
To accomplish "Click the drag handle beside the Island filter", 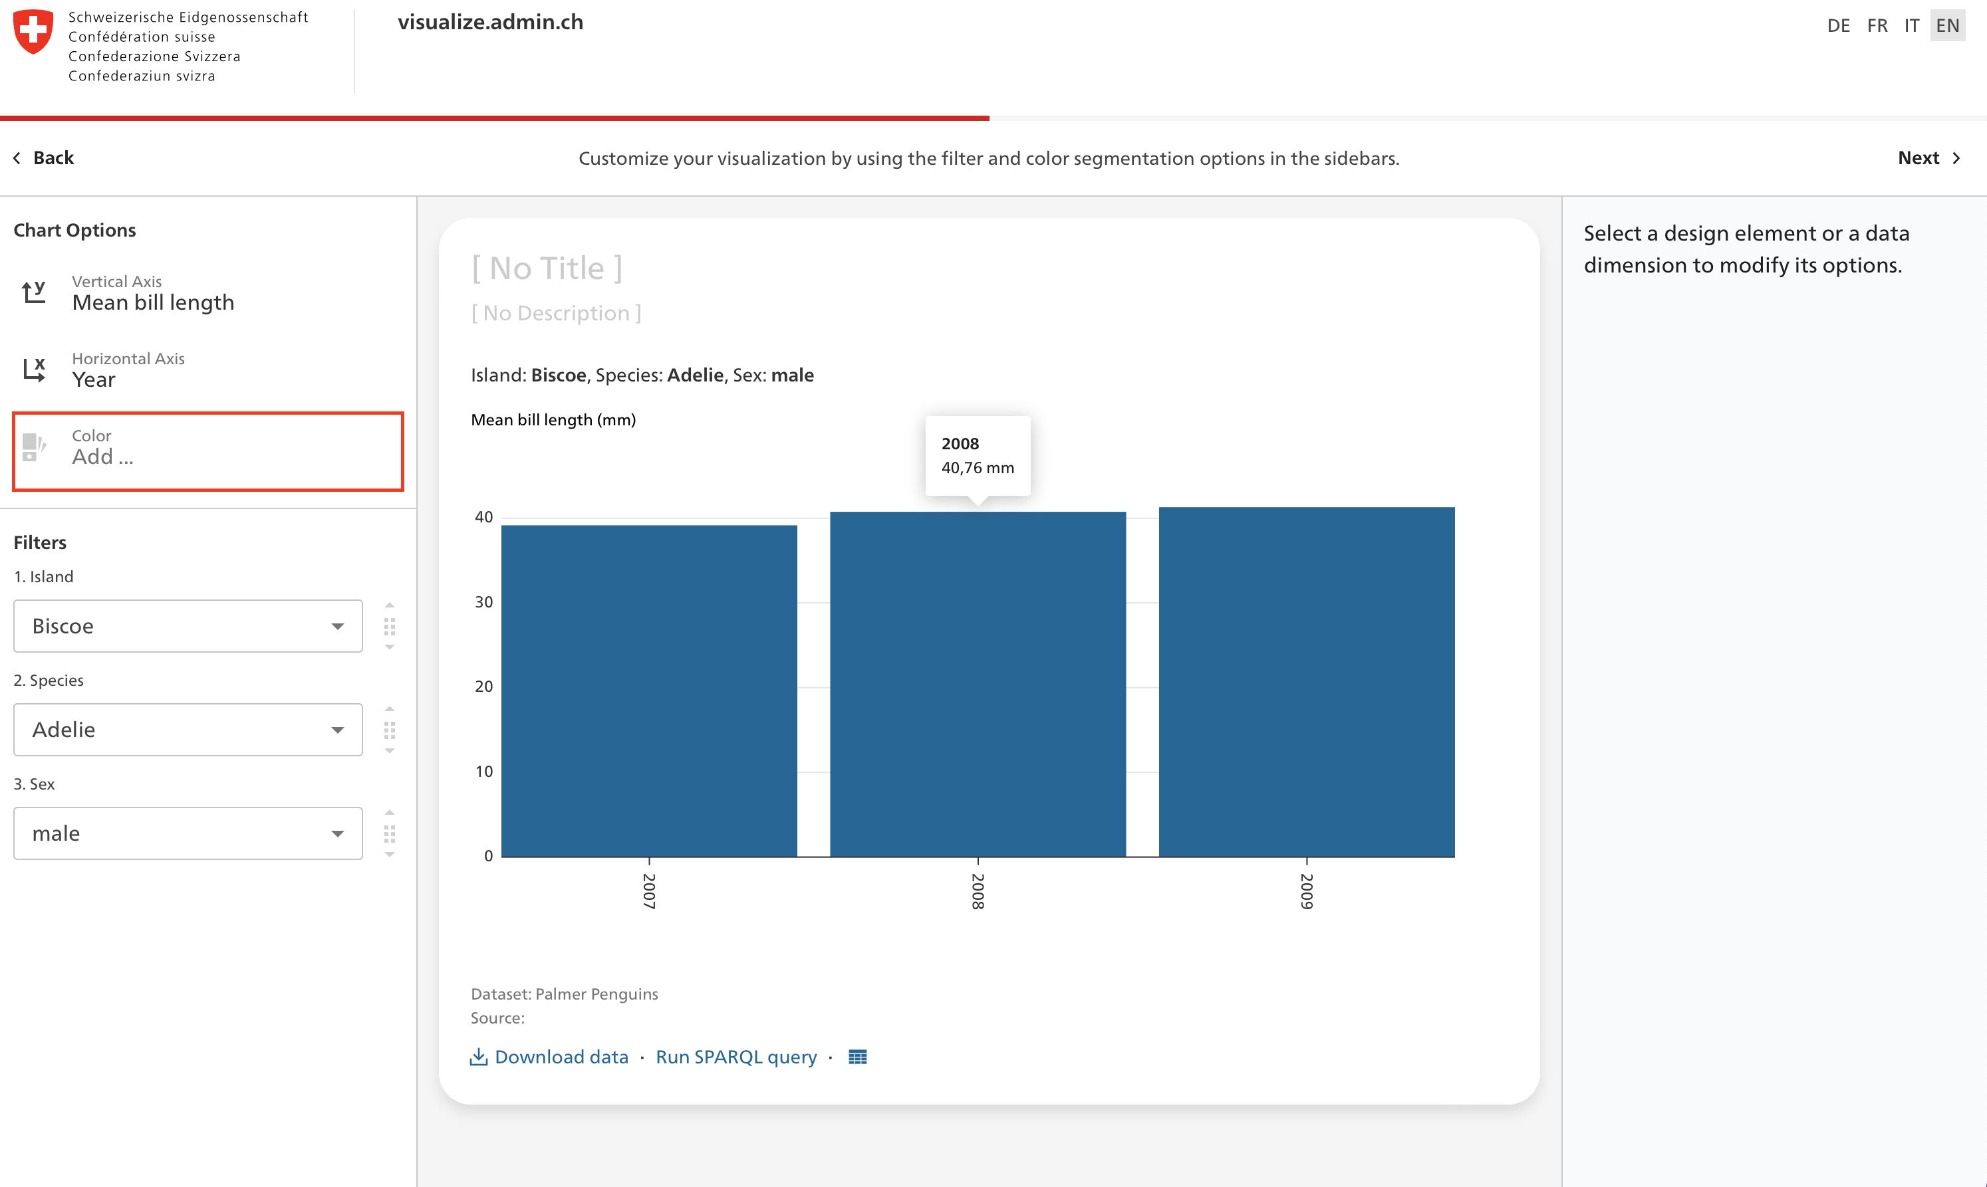I will (390, 626).
